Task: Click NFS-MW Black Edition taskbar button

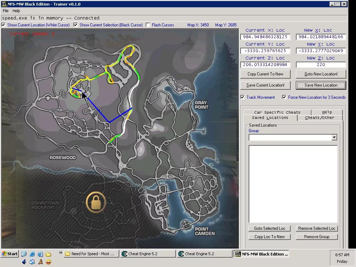Action: tap(261, 254)
